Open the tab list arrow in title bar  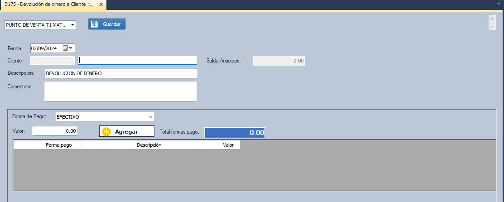pyautogui.click(x=498, y=3)
